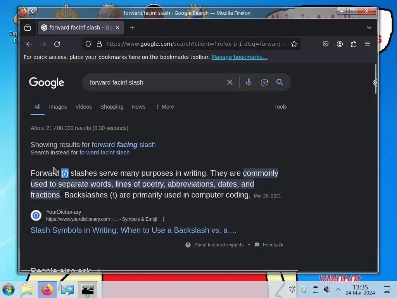Click the 'forward facing slash' corrected link

(124, 145)
